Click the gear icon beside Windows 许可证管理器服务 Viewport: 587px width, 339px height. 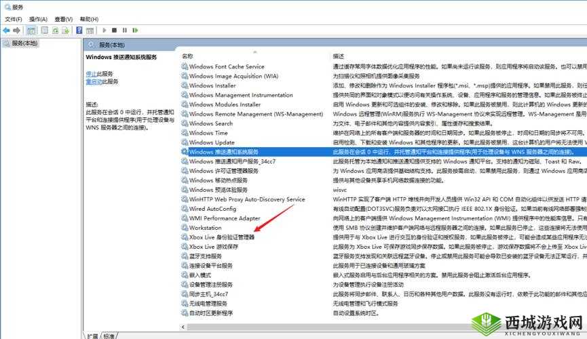(185, 171)
